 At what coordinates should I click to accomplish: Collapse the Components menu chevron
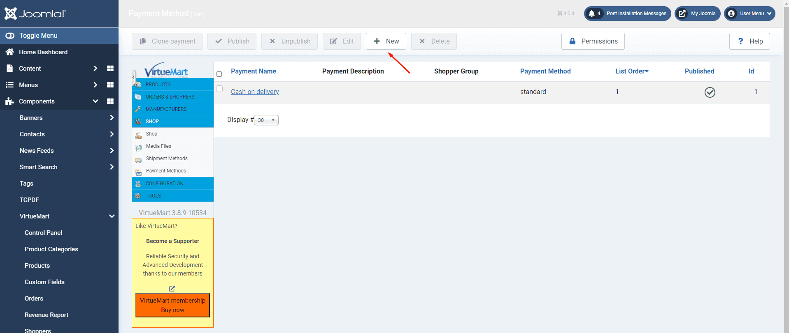95,101
